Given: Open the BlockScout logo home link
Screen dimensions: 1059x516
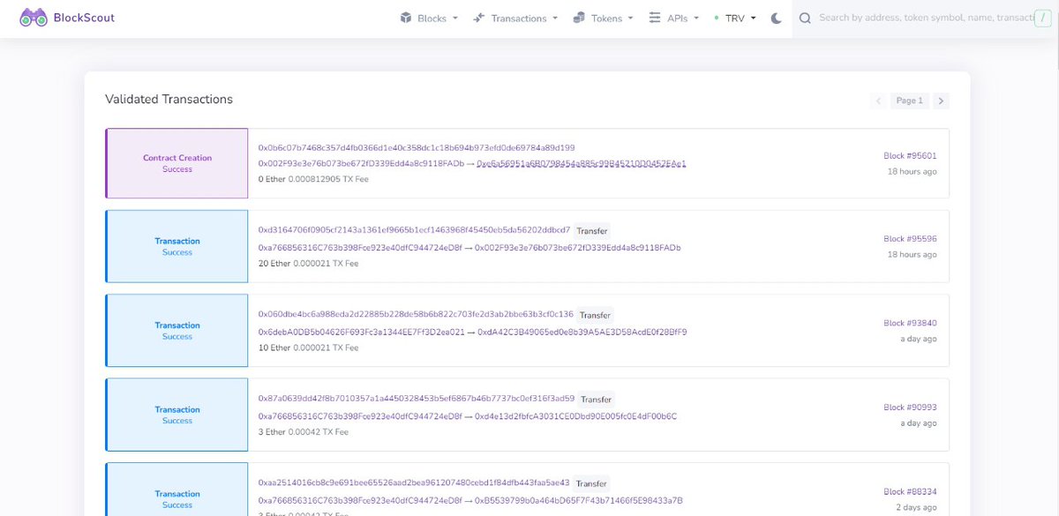Looking at the screenshot, I should coord(67,18).
